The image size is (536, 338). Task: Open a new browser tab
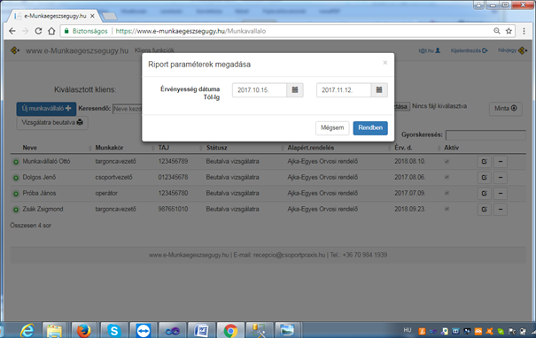click(109, 16)
